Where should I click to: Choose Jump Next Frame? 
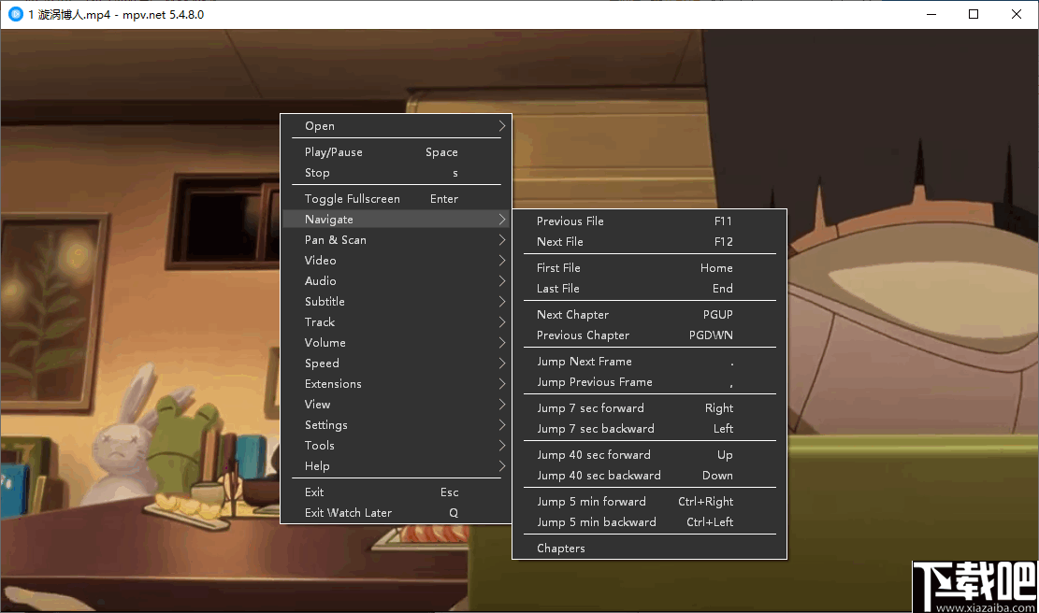pos(584,362)
